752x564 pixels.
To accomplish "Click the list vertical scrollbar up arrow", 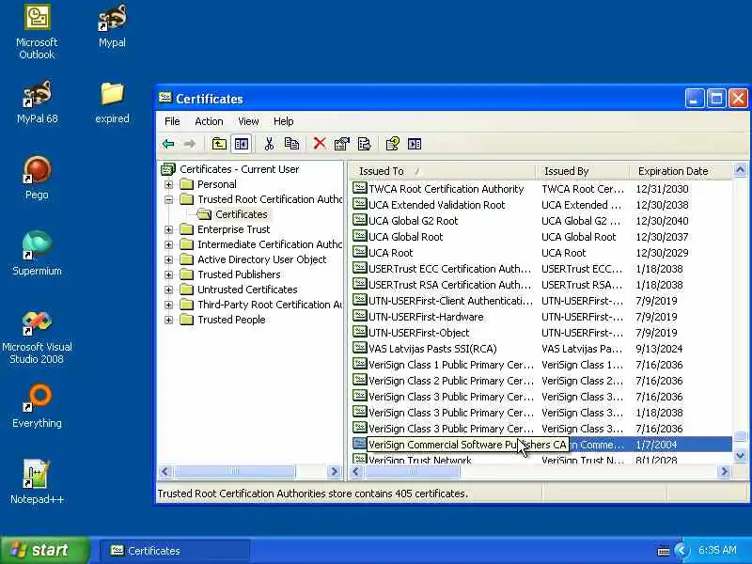I will pos(740,170).
